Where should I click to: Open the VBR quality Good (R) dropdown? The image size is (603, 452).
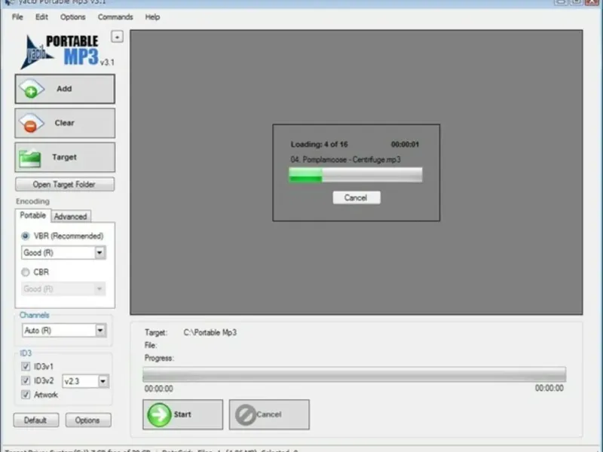[63, 252]
